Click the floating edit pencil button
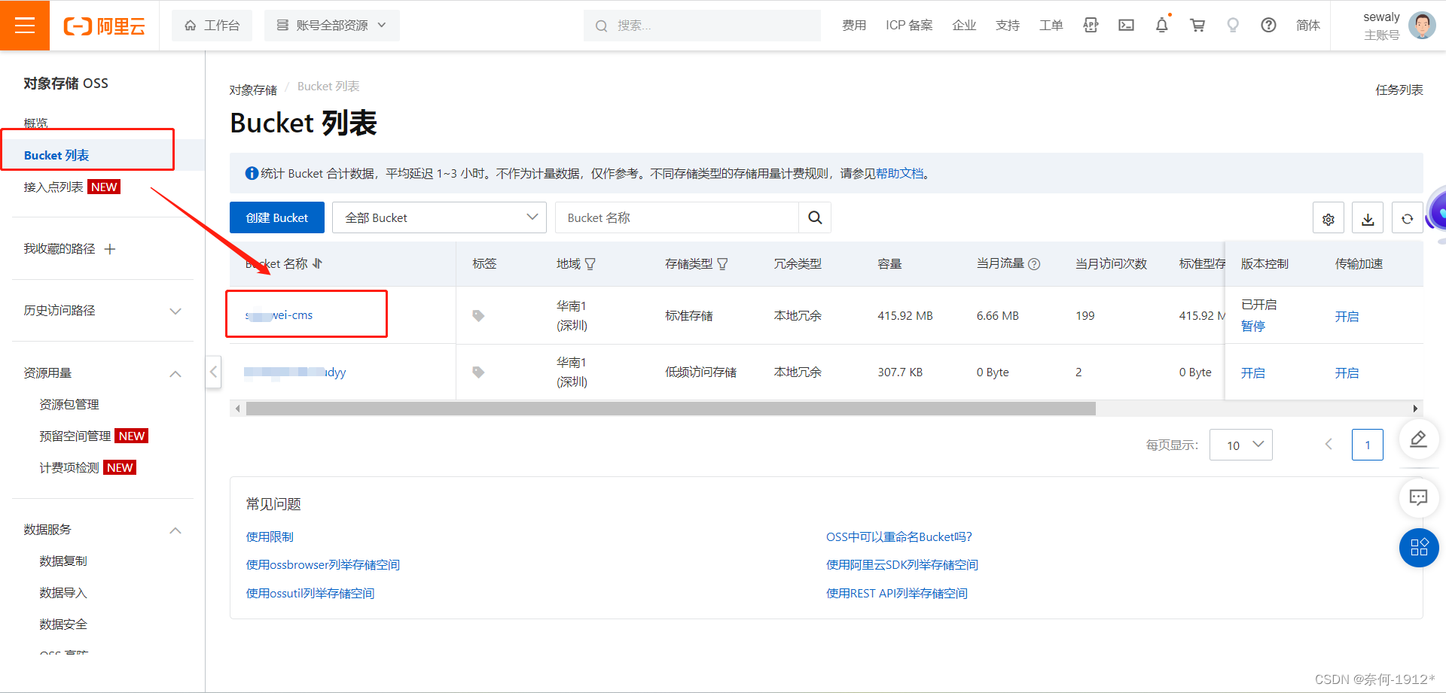The height and width of the screenshot is (693, 1446). click(1419, 439)
